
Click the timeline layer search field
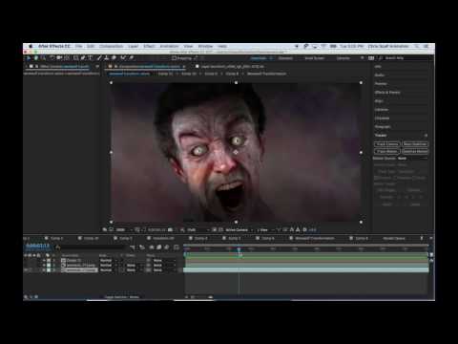point(91,247)
